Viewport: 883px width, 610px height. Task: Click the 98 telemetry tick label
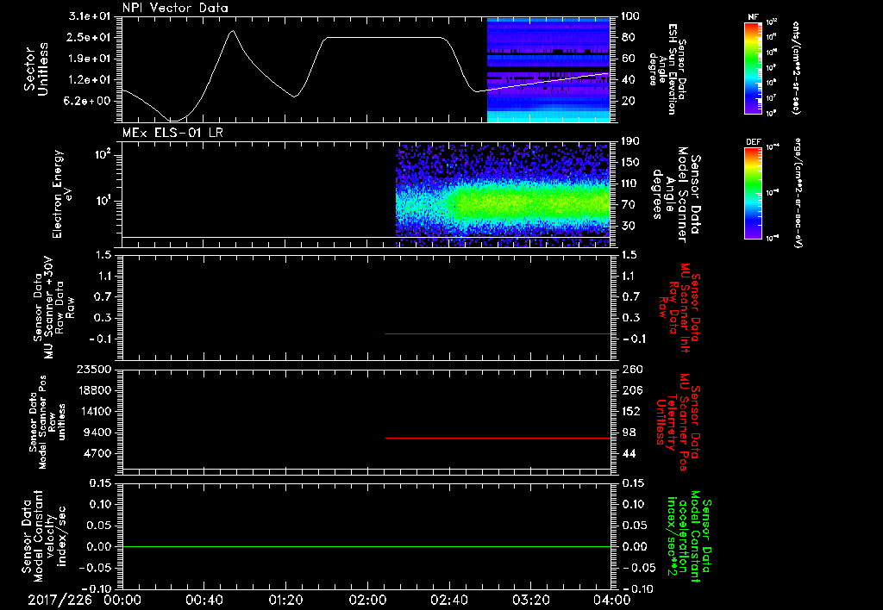click(629, 433)
